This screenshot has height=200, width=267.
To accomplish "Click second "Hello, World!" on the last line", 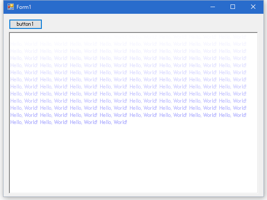I will coord(54,122).
